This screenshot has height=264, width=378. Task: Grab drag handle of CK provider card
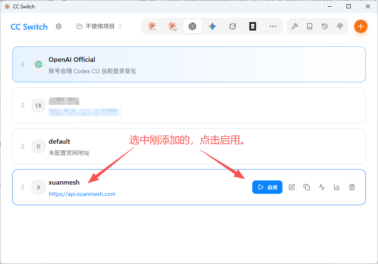23,105
